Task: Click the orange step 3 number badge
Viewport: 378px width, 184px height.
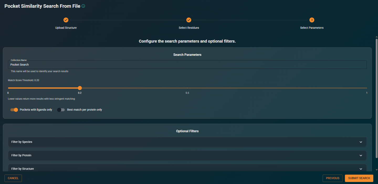Action: (312, 20)
